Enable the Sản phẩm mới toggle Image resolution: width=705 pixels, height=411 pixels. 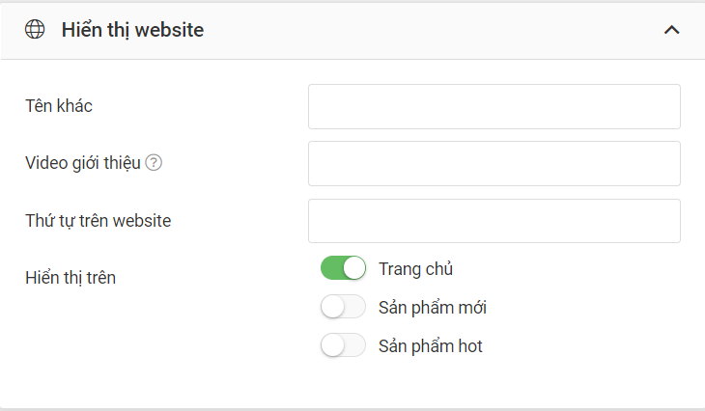[343, 307]
